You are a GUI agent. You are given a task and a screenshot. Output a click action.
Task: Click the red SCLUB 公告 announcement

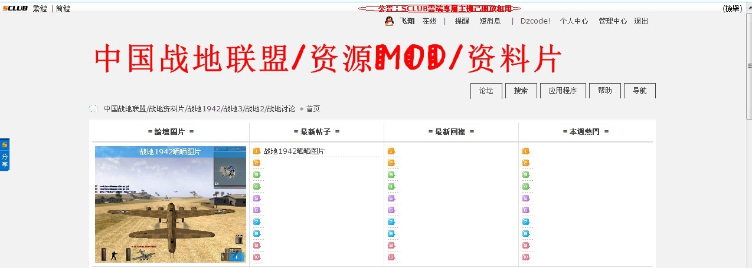440,8
